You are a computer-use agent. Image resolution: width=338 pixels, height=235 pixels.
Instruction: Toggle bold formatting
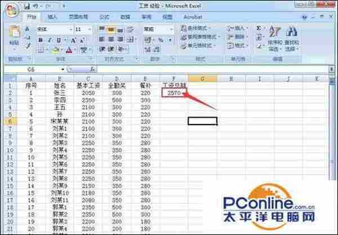pos(41,40)
